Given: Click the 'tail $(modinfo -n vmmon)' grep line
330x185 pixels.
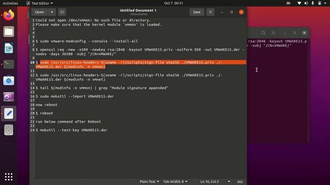Looking at the screenshot, I should (x=102, y=88).
